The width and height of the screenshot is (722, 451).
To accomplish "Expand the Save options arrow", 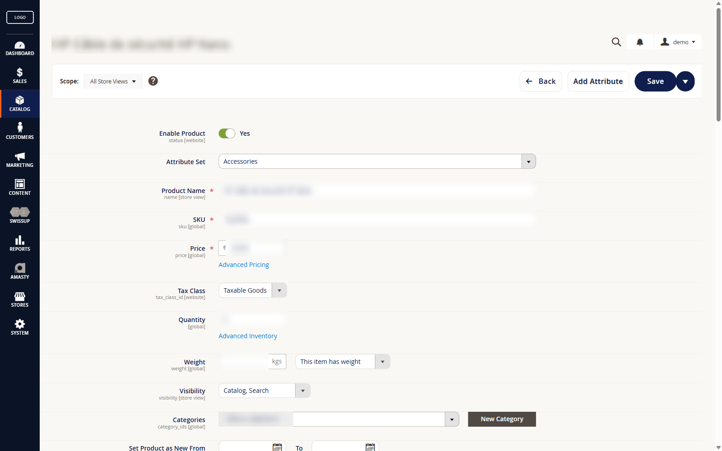I will pos(685,81).
